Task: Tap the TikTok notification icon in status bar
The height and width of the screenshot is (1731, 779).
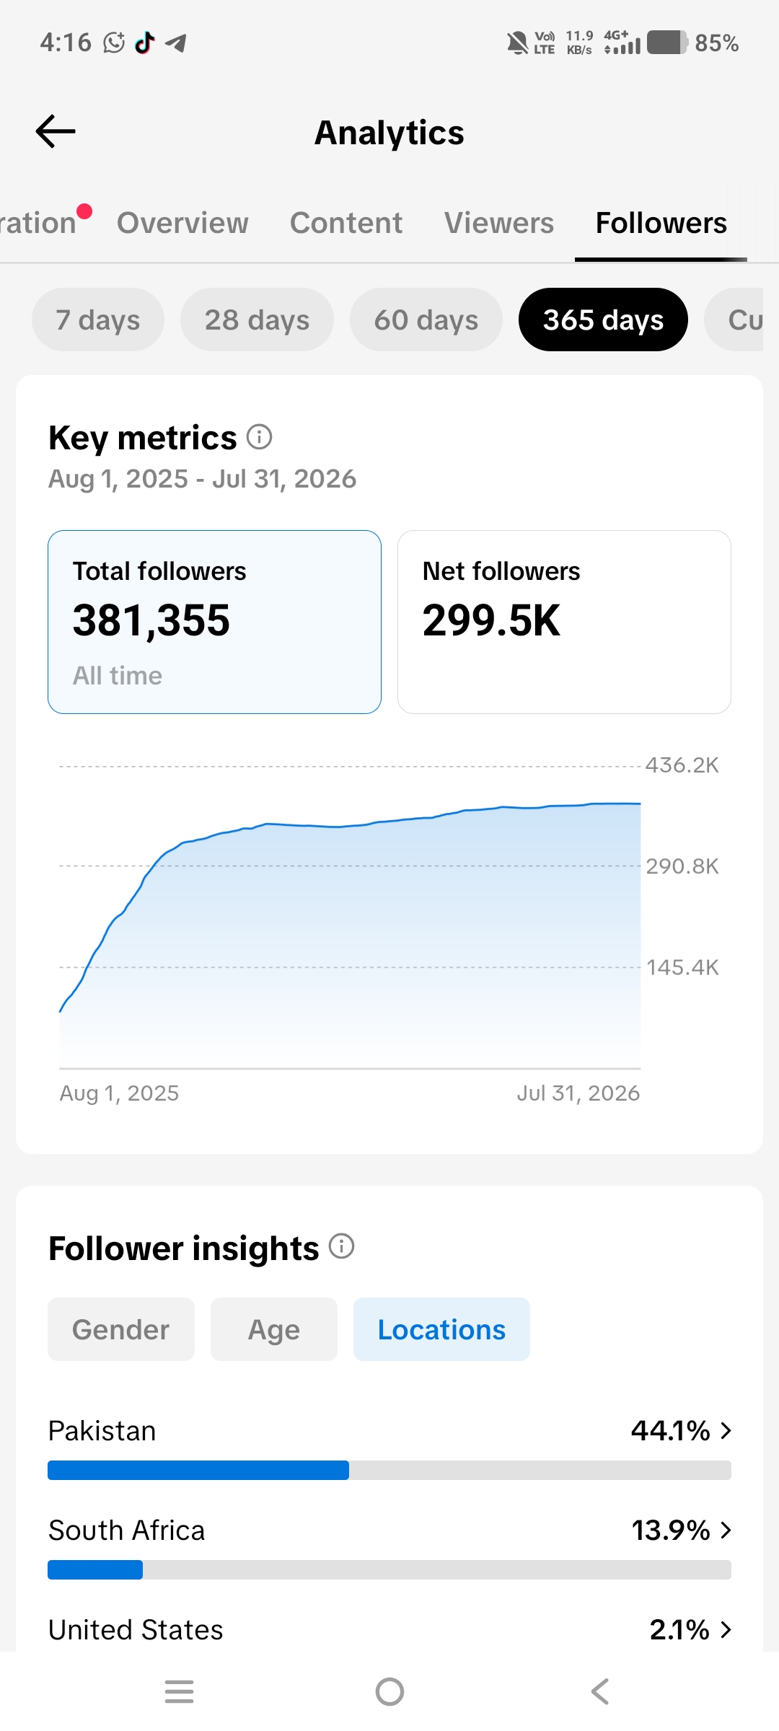Action: click(x=145, y=43)
